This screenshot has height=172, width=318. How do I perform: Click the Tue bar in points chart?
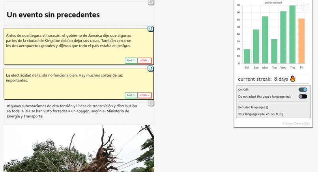coord(274,51)
